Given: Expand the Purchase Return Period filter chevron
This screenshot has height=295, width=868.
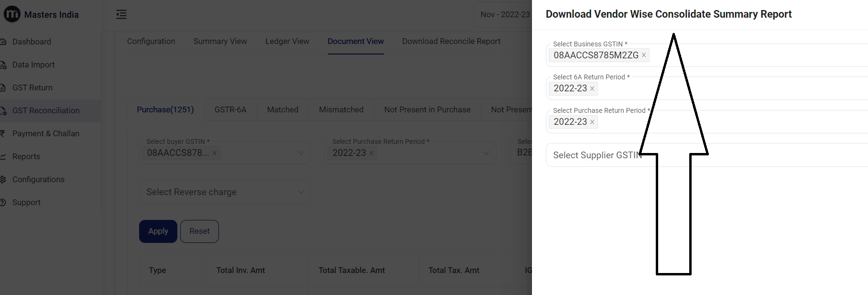Looking at the screenshot, I should click(x=487, y=153).
